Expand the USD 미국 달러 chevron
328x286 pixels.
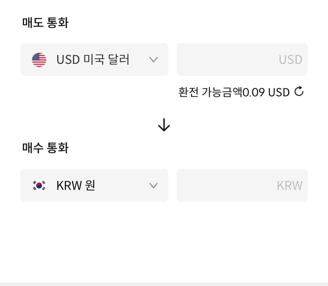[153, 60]
